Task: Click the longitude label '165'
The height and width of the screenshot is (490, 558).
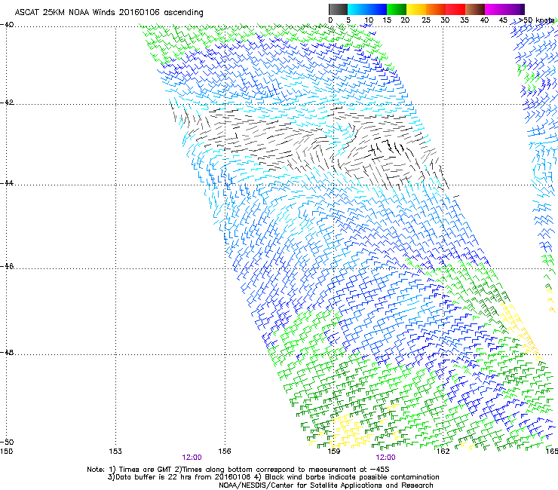Action: (552, 452)
